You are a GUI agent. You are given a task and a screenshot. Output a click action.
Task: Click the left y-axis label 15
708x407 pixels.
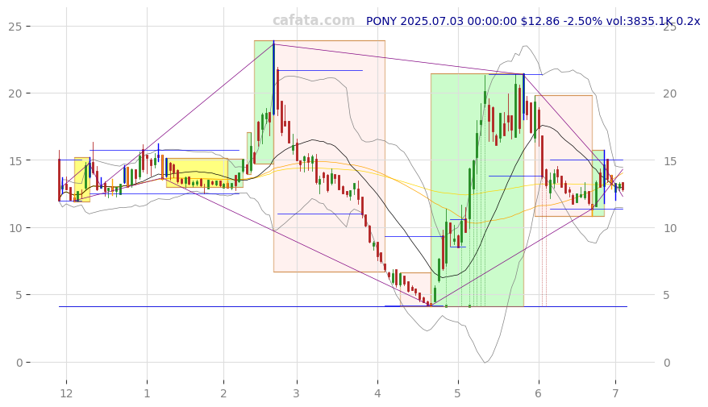point(15,161)
